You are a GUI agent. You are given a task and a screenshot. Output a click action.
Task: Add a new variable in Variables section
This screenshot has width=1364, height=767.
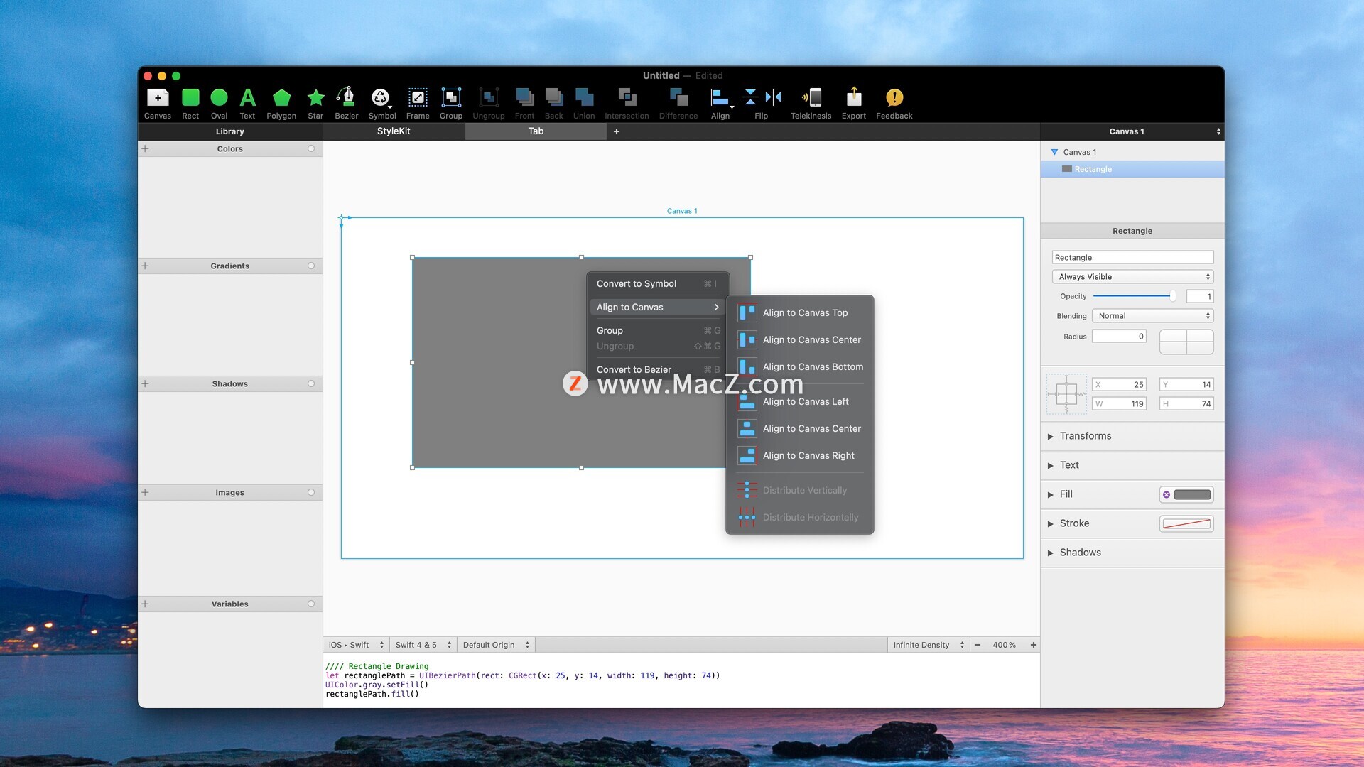(x=145, y=604)
